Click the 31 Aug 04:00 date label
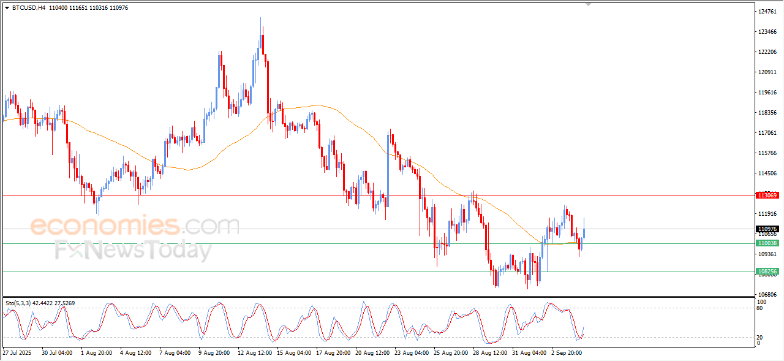 point(529,353)
